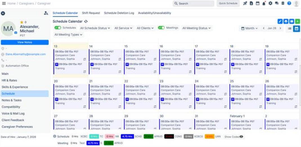This screenshot has height=147, width=301.
Task: Open All Clients dropdown
Action: click(x=145, y=28)
